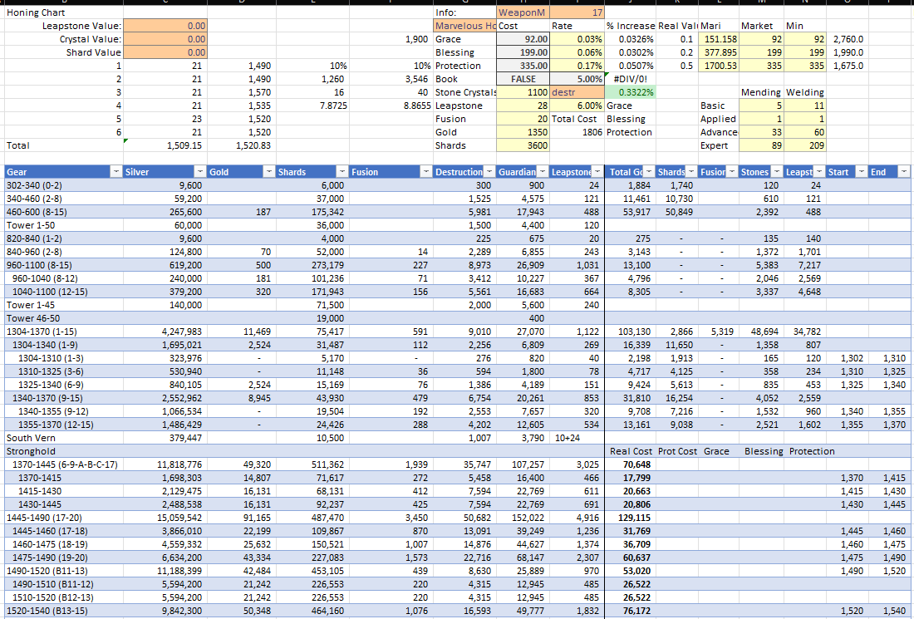
Task: Click the Total Go column filter icon
Action: (647, 170)
